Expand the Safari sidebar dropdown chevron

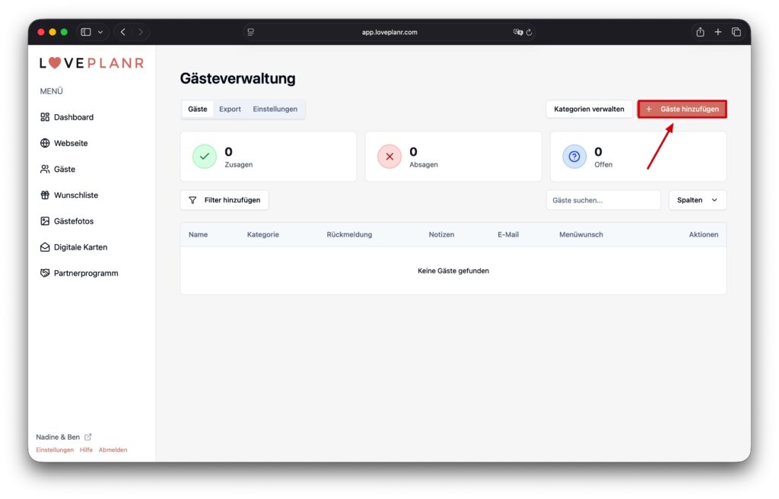[x=100, y=32]
